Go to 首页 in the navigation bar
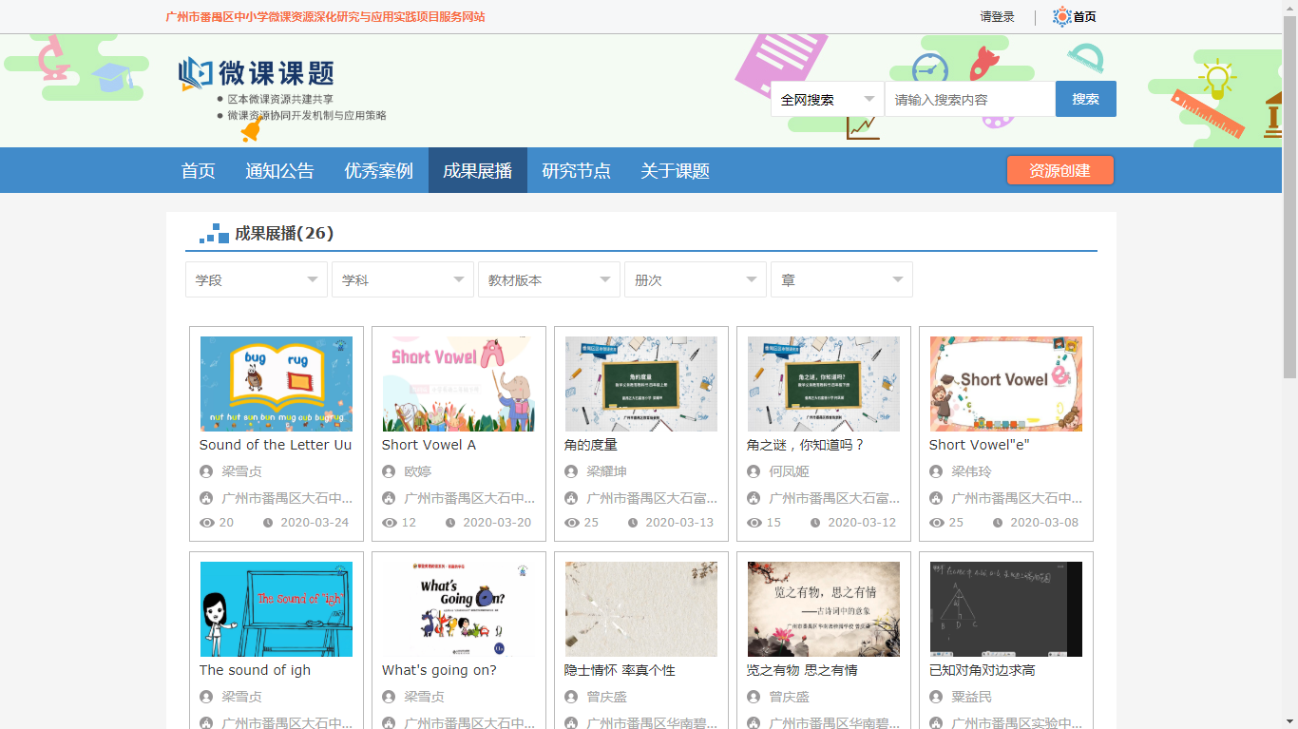This screenshot has height=729, width=1298. pyautogui.click(x=199, y=171)
